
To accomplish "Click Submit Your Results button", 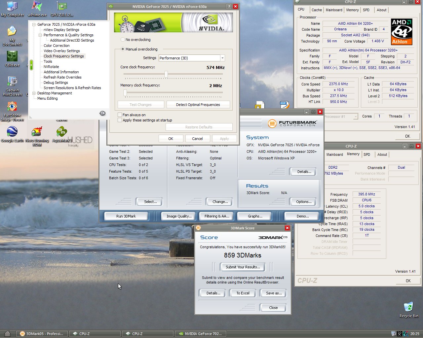I will (x=243, y=267).
